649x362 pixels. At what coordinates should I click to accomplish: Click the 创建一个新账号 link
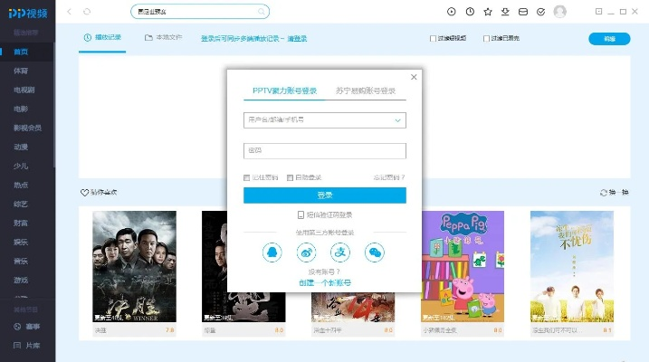(x=325, y=283)
